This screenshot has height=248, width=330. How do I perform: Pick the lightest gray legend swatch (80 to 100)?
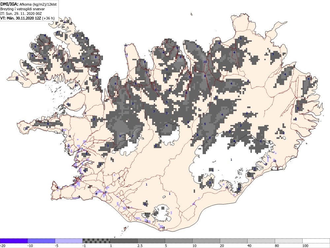[x=289, y=241]
